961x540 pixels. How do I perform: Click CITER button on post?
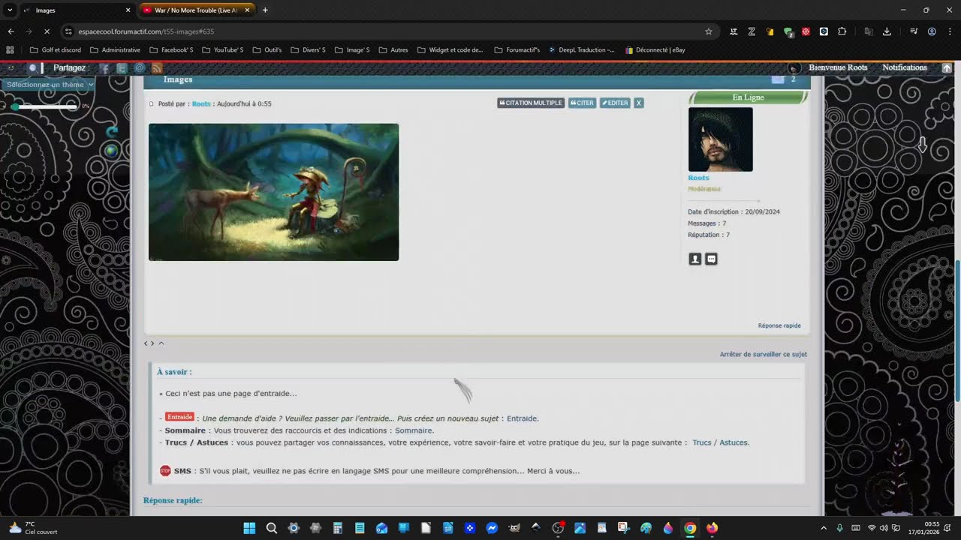pyautogui.click(x=582, y=103)
